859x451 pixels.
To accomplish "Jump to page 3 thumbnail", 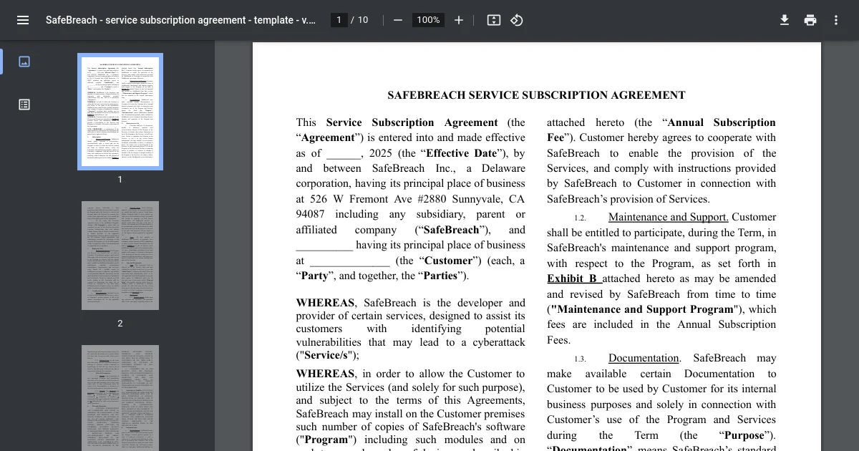I will point(120,398).
